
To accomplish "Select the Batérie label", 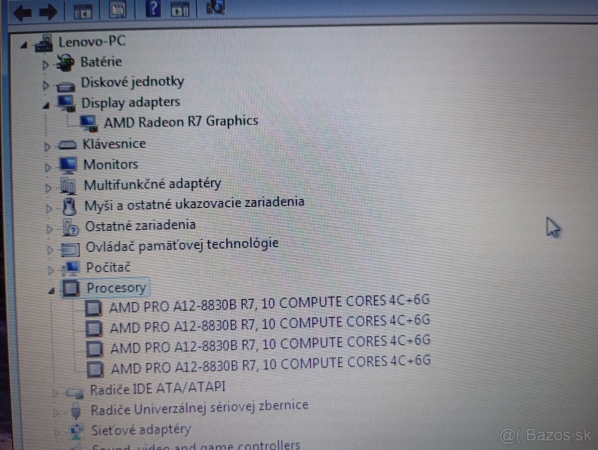I will point(101,62).
